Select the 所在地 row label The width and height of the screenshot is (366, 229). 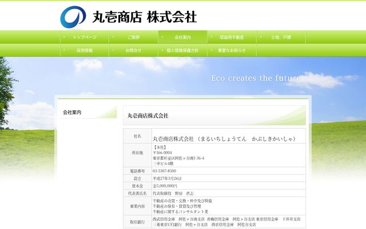pyautogui.click(x=137, y=153)
